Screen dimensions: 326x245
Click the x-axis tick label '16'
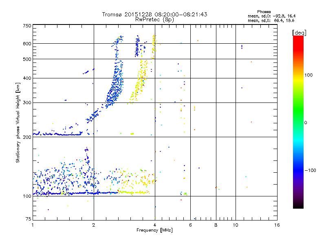click(x=277, y=225)
